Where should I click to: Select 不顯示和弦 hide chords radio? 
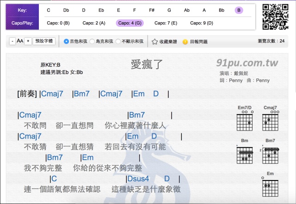click(118, 41)
